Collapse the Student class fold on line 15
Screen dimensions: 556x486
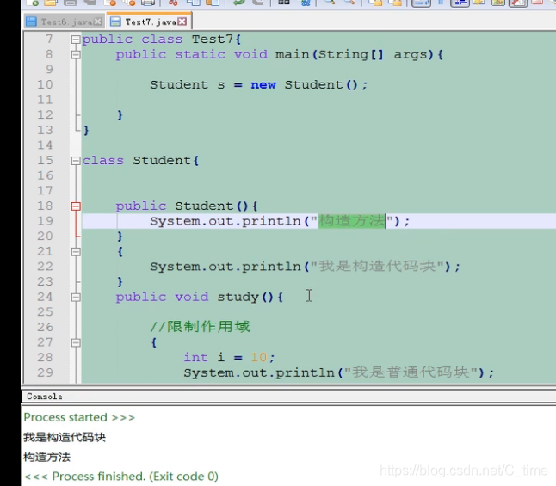click(x=76, y=161)
